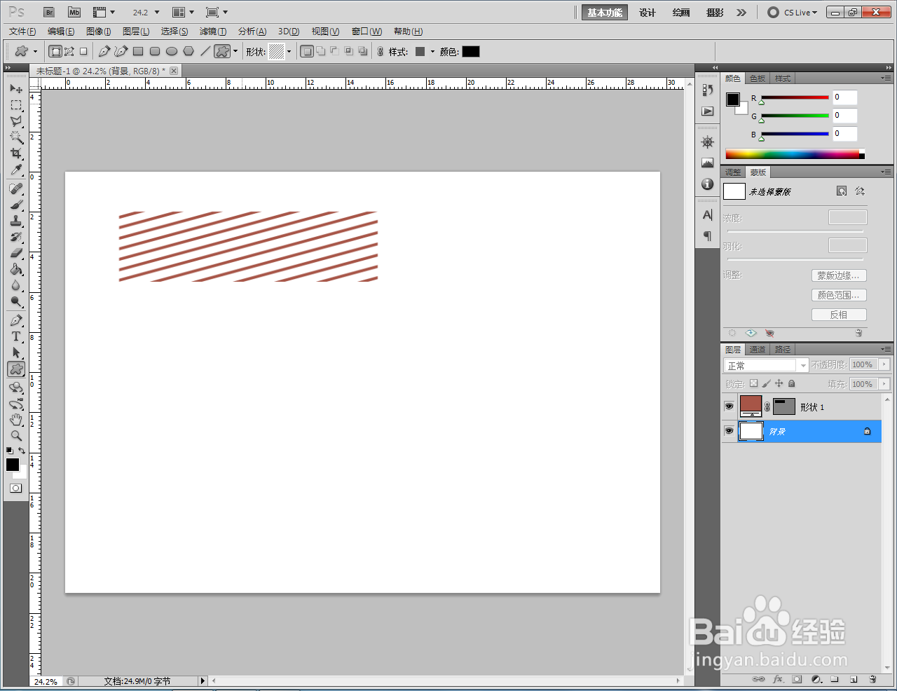Select the Paint Bucket tool
Screen dimensions: 897x691
(x=16, y=269)
